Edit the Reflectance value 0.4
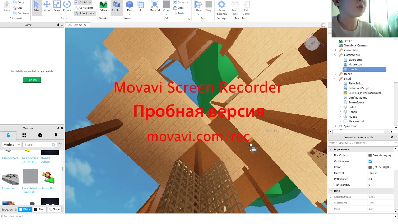Image resolution: width=398 pixels, height=224 pixels. click(381, 179)
